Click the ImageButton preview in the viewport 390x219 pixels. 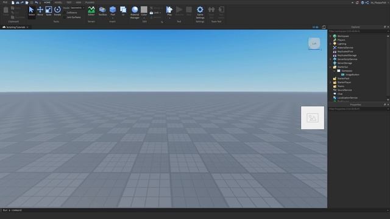[313, 118]
